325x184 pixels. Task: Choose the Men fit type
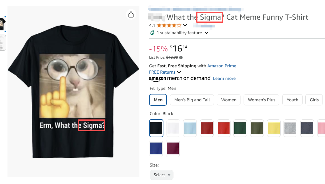(158, 100)
